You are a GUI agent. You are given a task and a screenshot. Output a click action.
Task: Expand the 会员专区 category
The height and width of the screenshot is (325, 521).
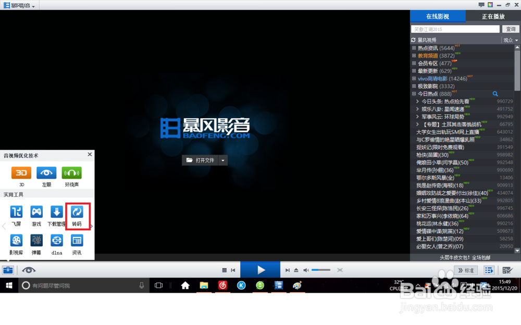[414, 63]
